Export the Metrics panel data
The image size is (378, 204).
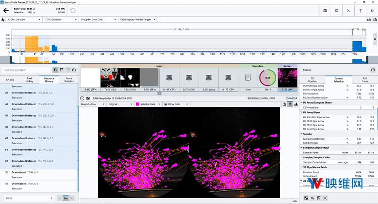coord(373,70)
